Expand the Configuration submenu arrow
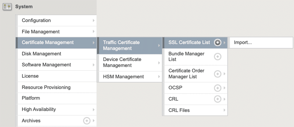Image resolution: width=294 pixels, height=127 pixels. point(93,20)
